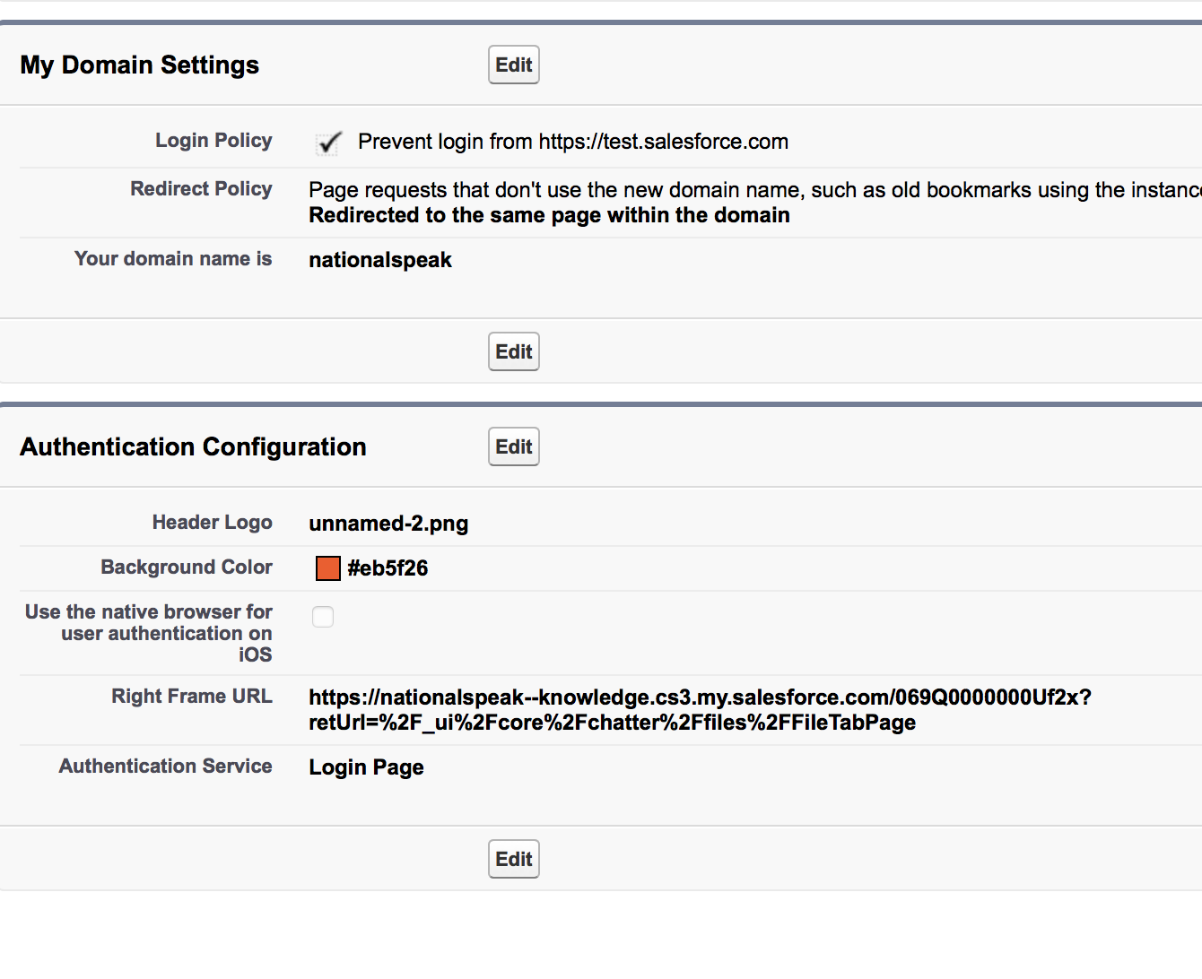Click Edit beside My Domain Settings heading

[513, 65]
